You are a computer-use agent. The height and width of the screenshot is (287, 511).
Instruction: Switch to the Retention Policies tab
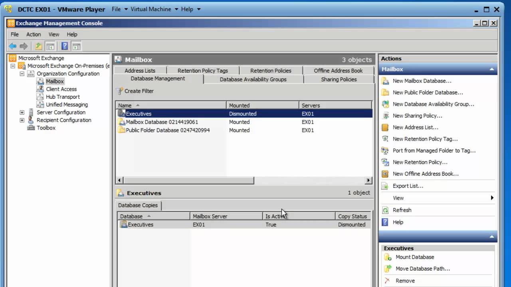coord(271,71)
